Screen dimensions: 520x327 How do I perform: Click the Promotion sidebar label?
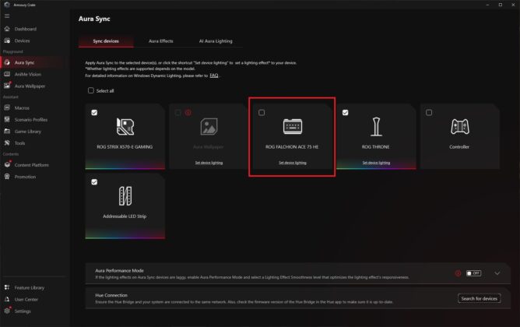[25, 177]
